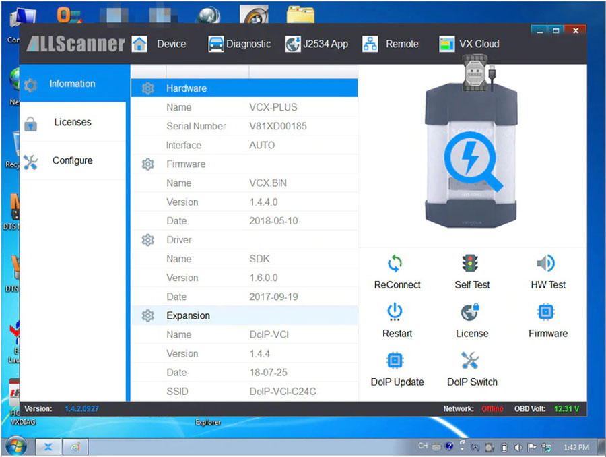Click version number 1.4.2.0927 in status bar
This screenshot has height=457, width=606.
tap(81, 409)
